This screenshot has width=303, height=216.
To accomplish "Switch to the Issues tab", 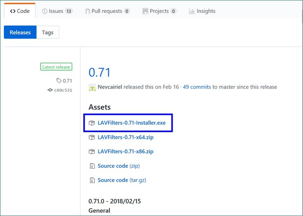I will coord(57,11).
